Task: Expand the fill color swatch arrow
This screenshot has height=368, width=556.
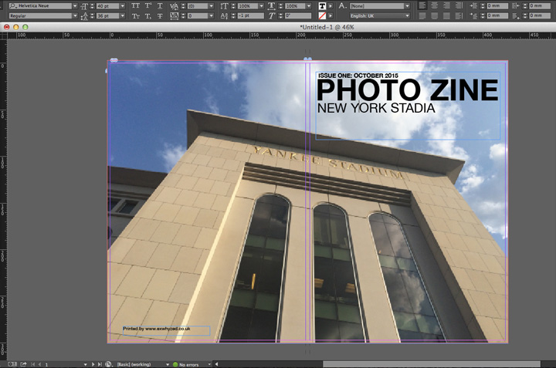Action: coord(331,6)
